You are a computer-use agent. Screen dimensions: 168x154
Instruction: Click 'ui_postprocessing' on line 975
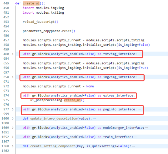point(46,100)
